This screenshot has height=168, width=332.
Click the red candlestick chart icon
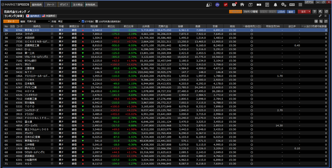pyautogui.click(x=226, y=5)
